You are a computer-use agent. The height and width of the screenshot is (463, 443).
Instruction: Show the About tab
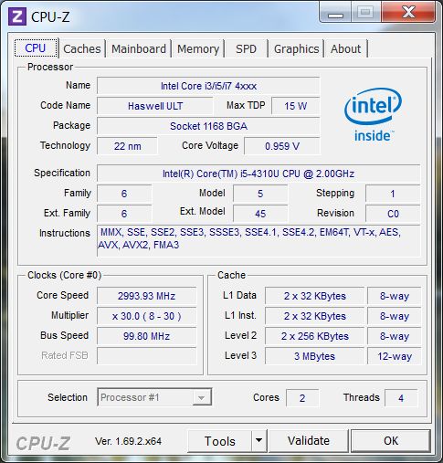[x=346, y=48]
